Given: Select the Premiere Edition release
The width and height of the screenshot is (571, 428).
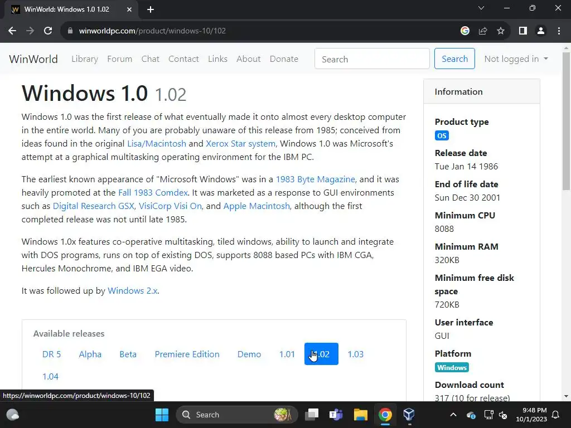Looking at the screenshot, I should (x=187, y=354).
